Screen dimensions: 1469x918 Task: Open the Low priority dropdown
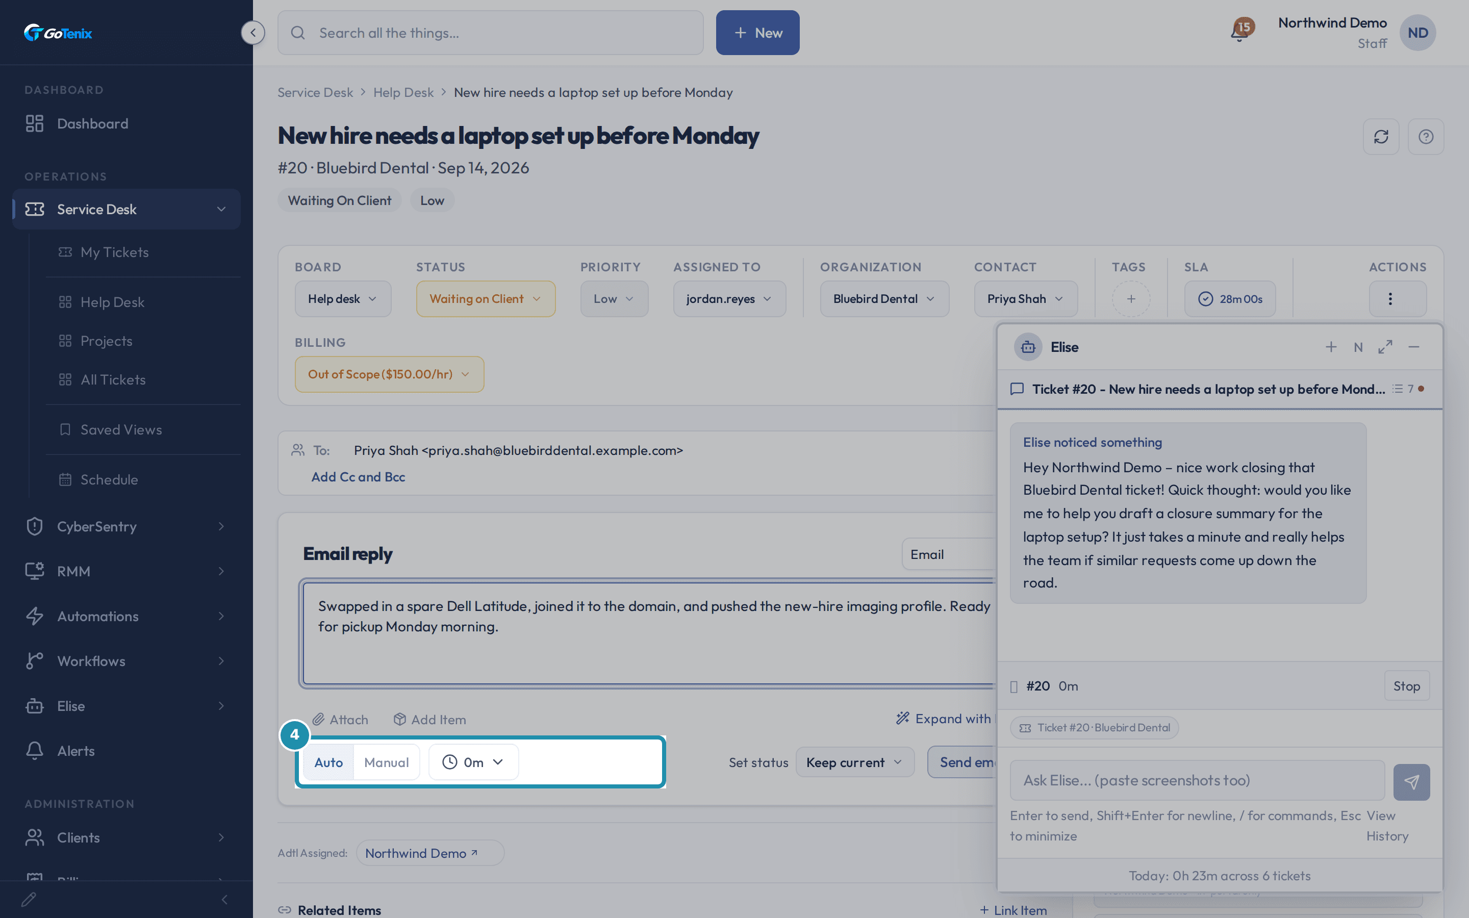pos(614,299)
